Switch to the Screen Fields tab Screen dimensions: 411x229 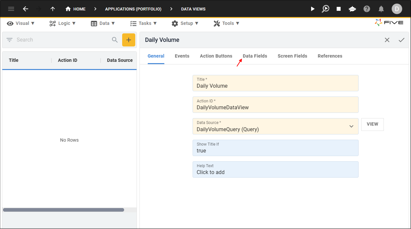(x=292, y=56)
